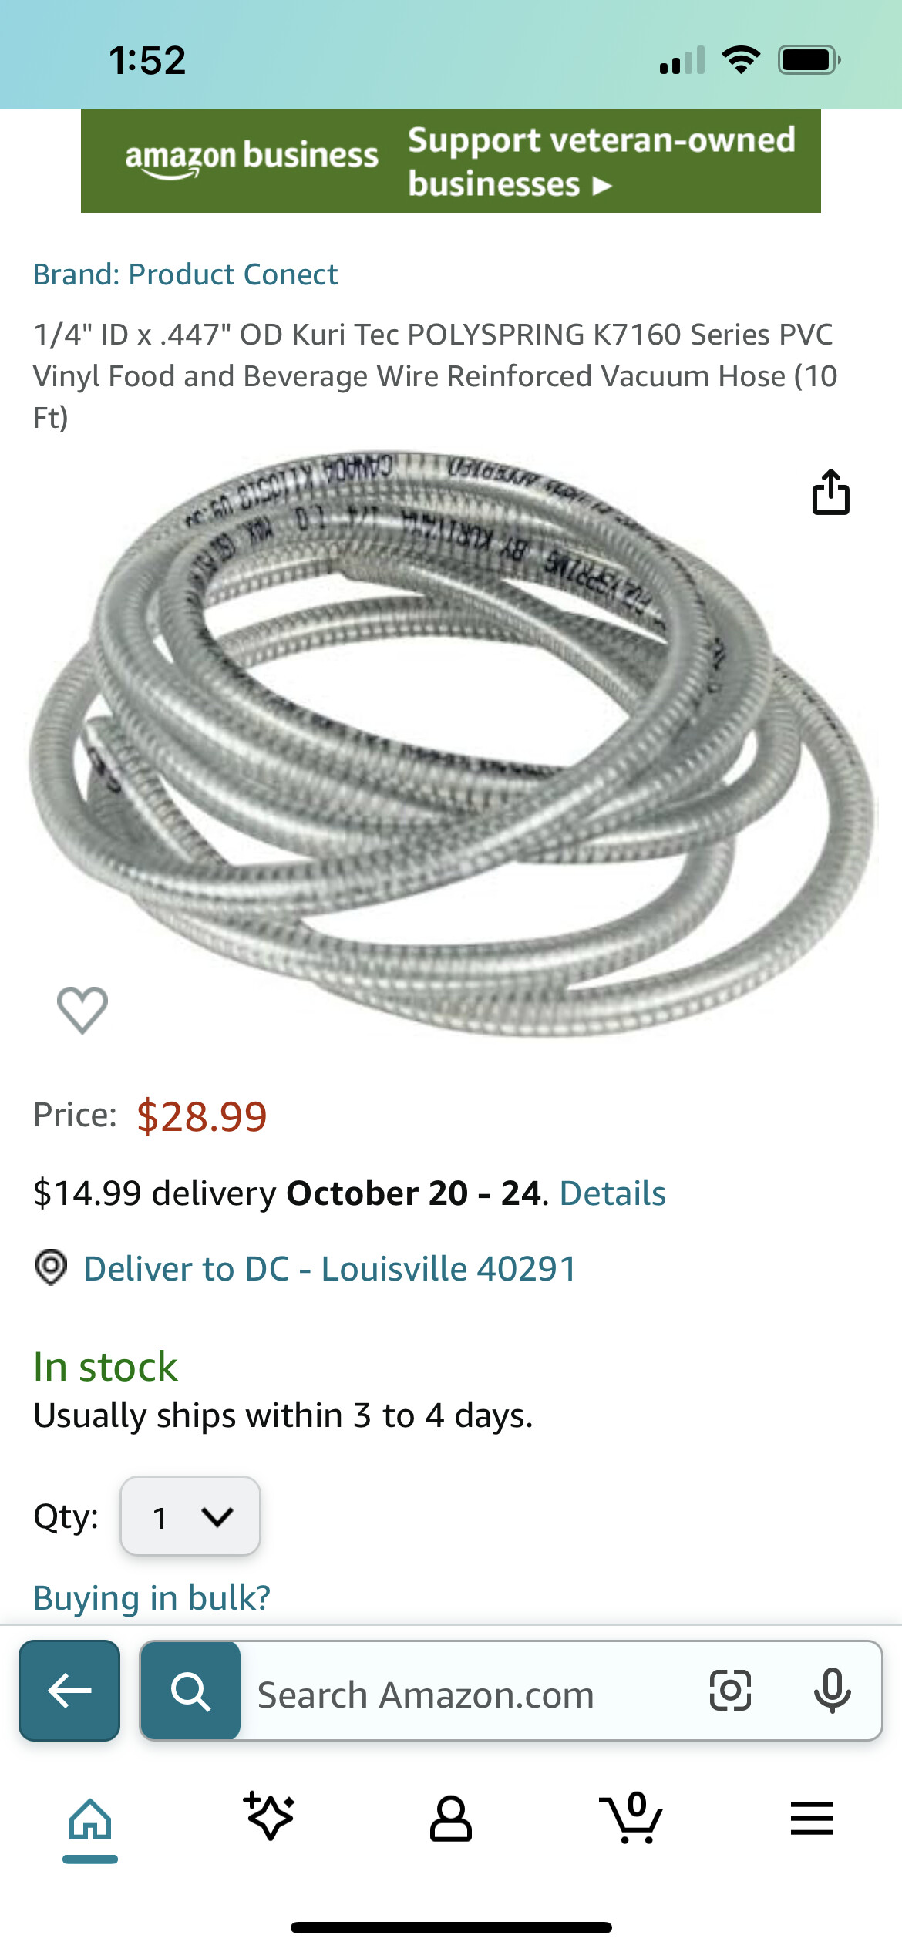
Task: Open the camera lens search icon
Action: pyautogui.click(x=729, y=1691)
